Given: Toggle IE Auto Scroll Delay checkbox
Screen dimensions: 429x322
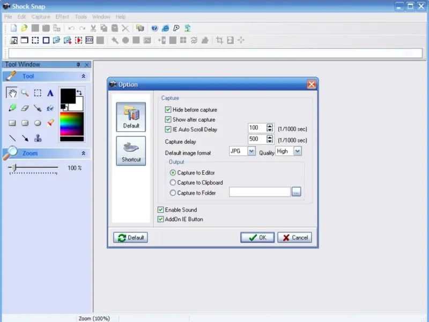Looking at the screenshot, I should click(x=168, y=129).
